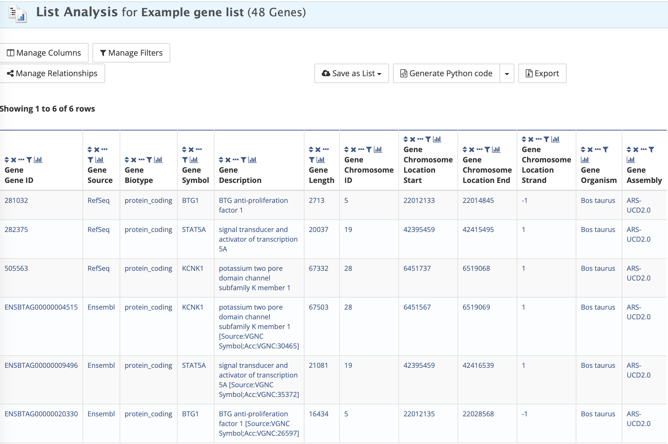Open gene ENSBTAG00000020330 link
Image resolution: width=668 pixels, height=444 pixels.
point(41,414)
